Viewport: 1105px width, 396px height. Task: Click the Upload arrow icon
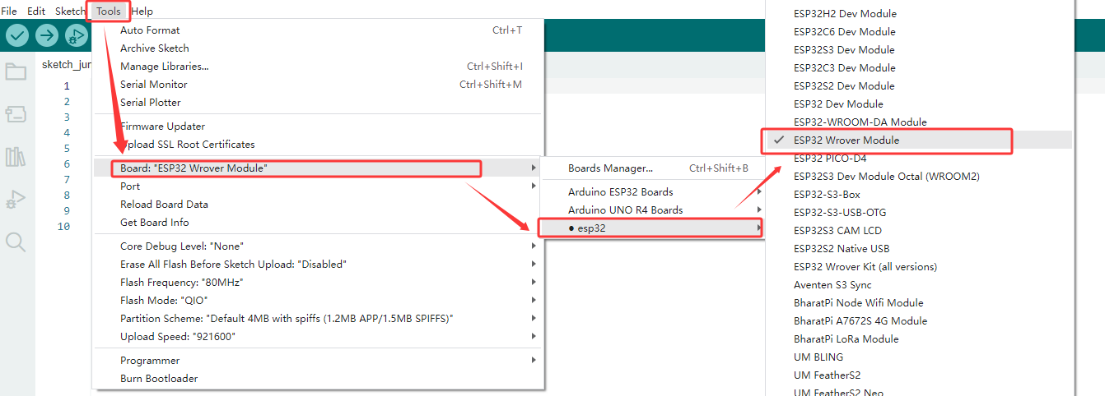(47, 35)
